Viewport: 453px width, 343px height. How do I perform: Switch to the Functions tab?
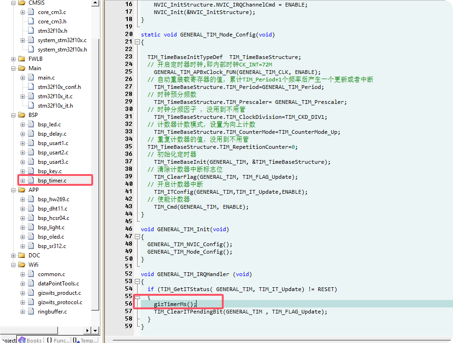[58, 340]
